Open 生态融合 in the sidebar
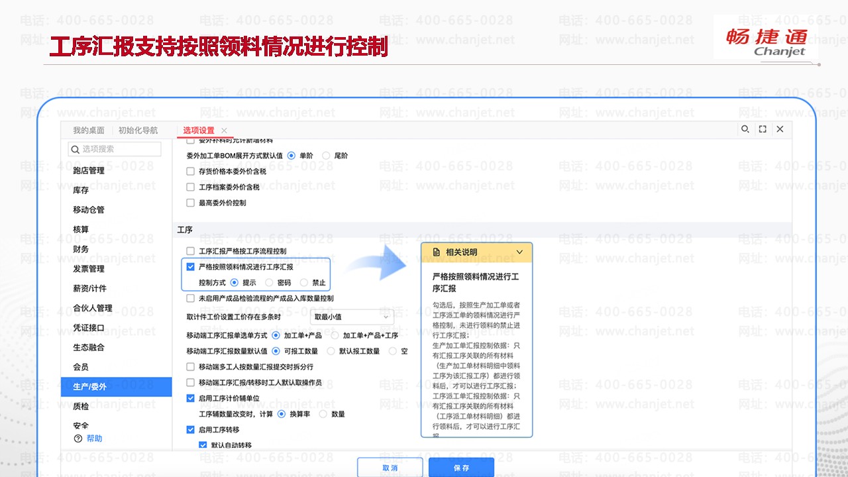 (89, 347)
